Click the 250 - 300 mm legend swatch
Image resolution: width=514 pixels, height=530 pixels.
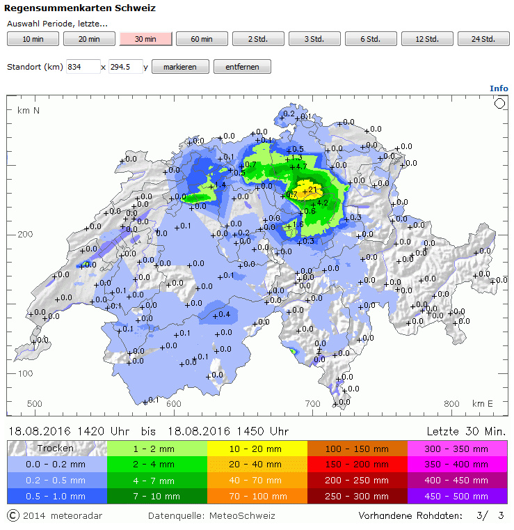[358, 496]
